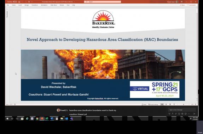203x134 pixels.
Task: Click the 'Type a new message' field
Action: 182,110
